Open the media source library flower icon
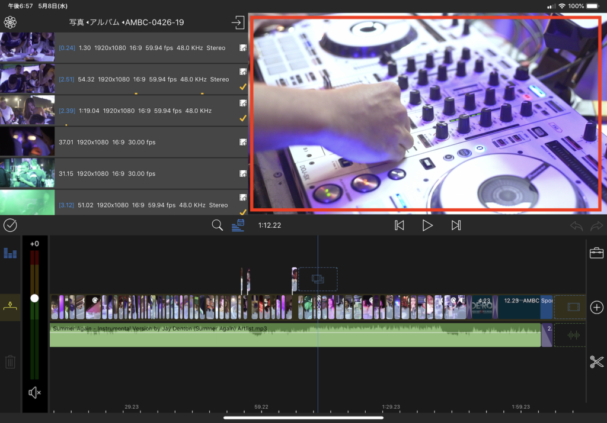Image resolution: width=607 pixels, height=423 pixels. [x=10, y=22]
